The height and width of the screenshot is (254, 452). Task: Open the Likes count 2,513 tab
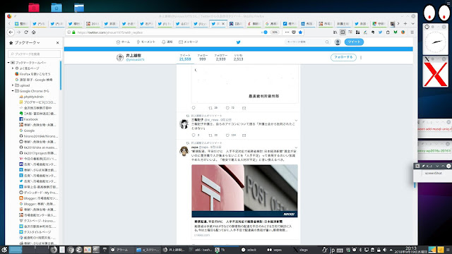tap(239, 57)
